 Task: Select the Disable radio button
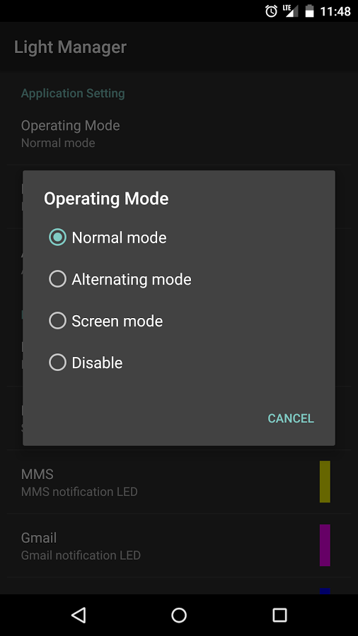[x=57, y=363]
